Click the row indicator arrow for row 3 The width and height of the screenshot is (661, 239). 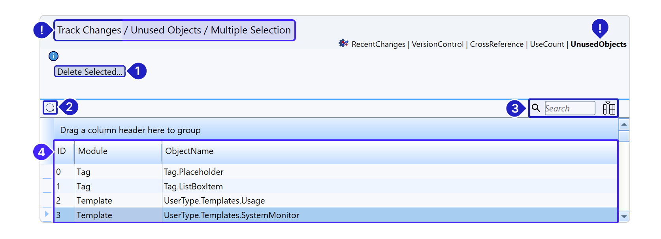click(47, 214)
